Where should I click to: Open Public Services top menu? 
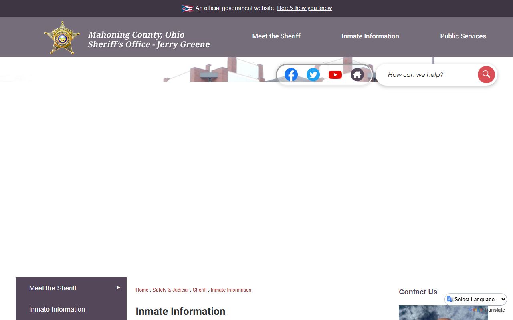pyautogui.click(x=463, y=36)
